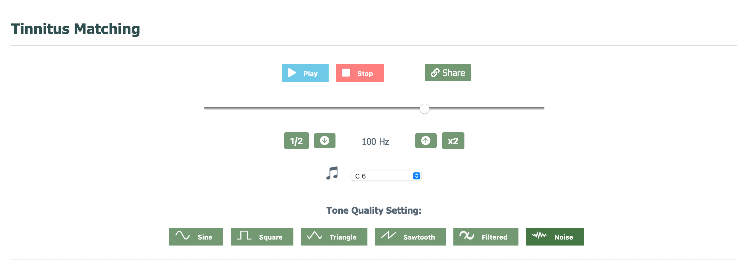Enable the Filtered tone setting
745x264 pixels.
[486, 237]
